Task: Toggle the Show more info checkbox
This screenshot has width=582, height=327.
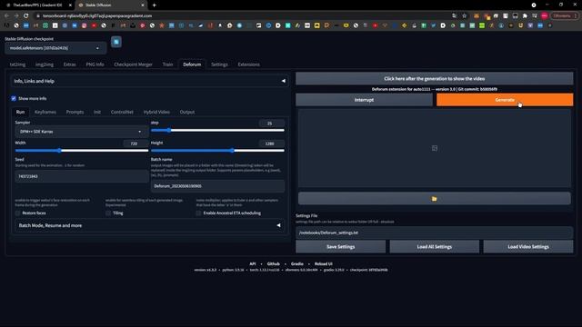Action: [x=14, y=99]
